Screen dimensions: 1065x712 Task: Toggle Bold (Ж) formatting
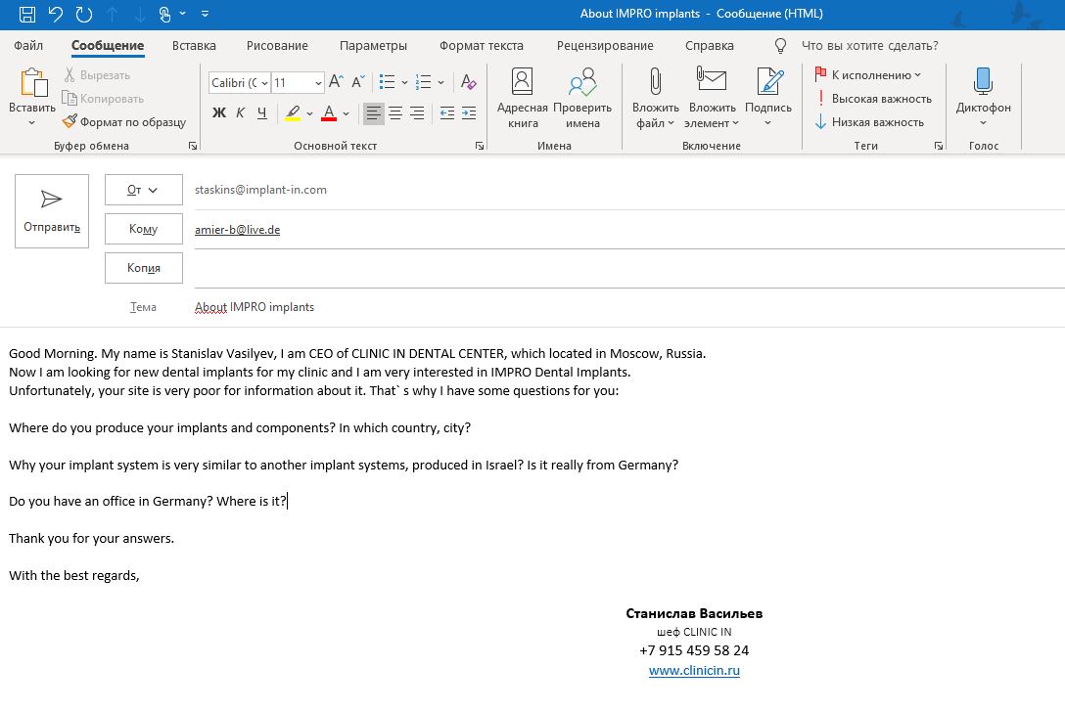[x=219, y=113]
